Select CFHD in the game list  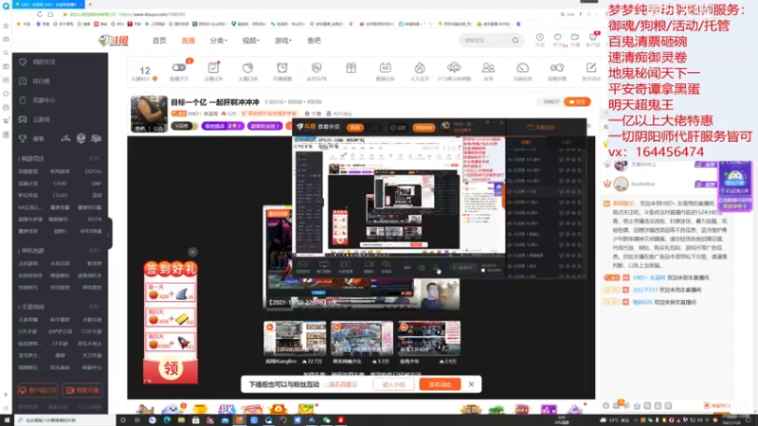coord(60,184)
